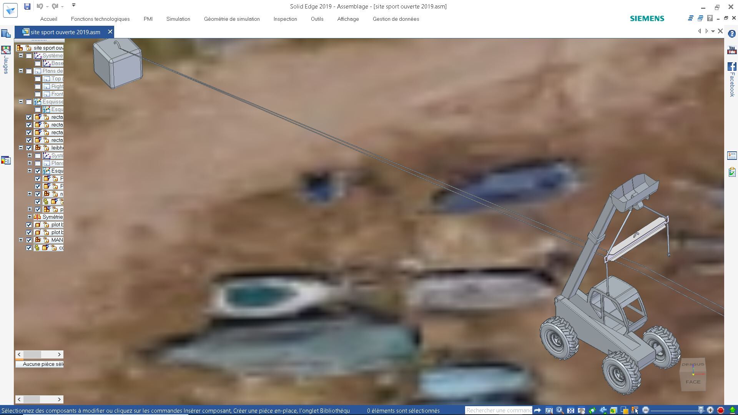Click the lower panel scrollbar left arrow
Screen dimensions: 738x415
19,399
